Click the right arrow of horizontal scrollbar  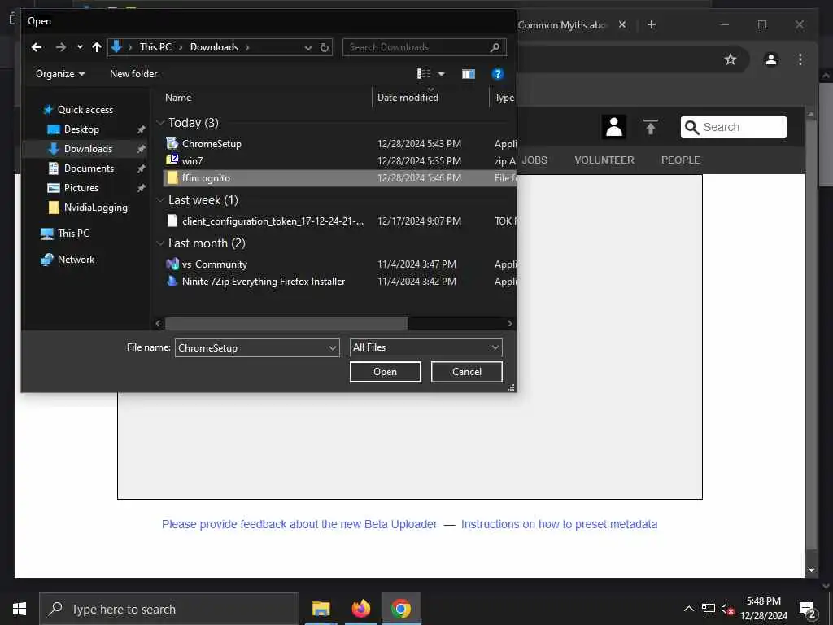click(509, 323)
